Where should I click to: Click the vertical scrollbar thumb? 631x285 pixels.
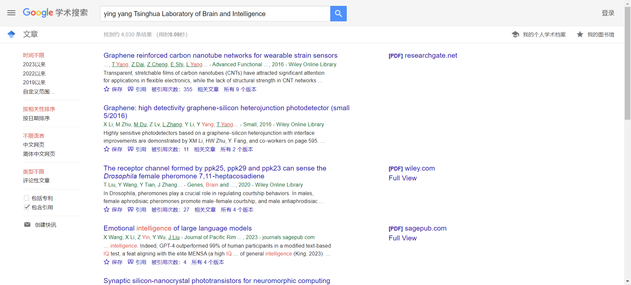tap(627, 63)
